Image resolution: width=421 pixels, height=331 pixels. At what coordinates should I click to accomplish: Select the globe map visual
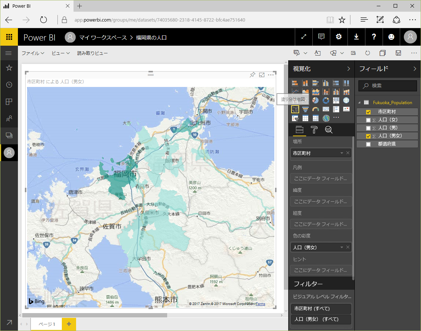pos(346,100)
